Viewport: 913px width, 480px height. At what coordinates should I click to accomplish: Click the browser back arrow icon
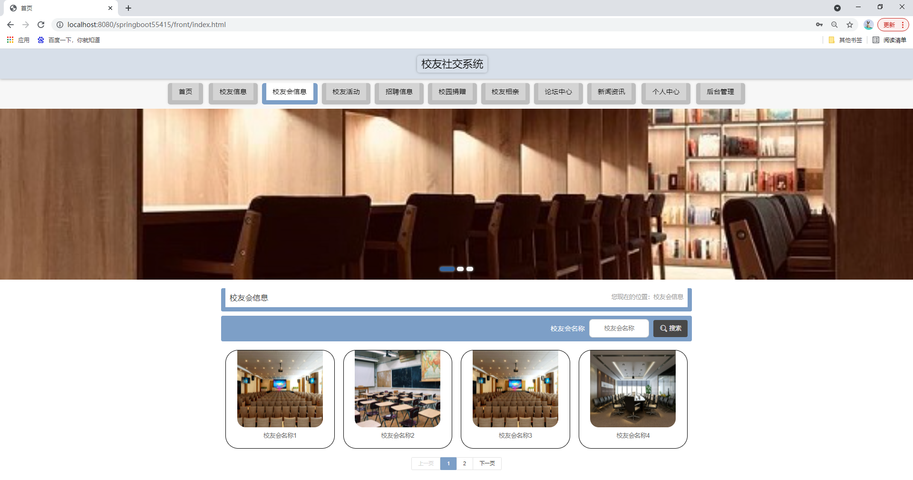coord(10,24)
